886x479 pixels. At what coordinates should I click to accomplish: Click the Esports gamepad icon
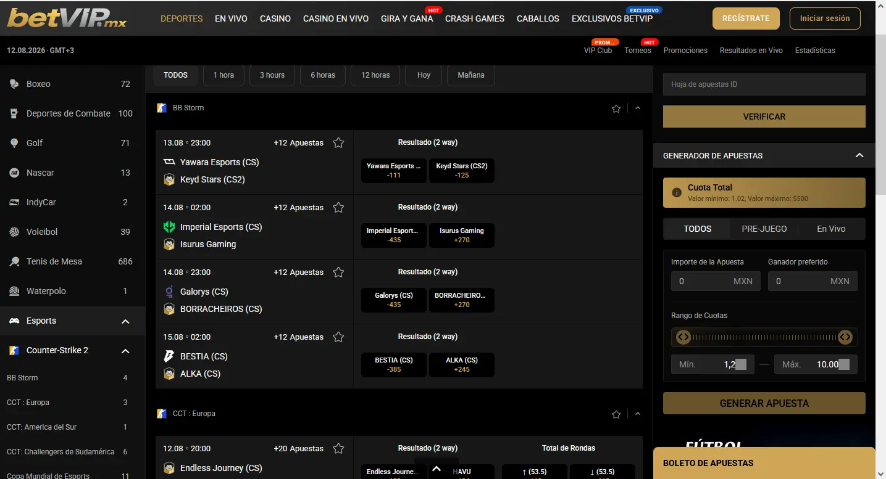pyautogui.click(x=14, y=321)
